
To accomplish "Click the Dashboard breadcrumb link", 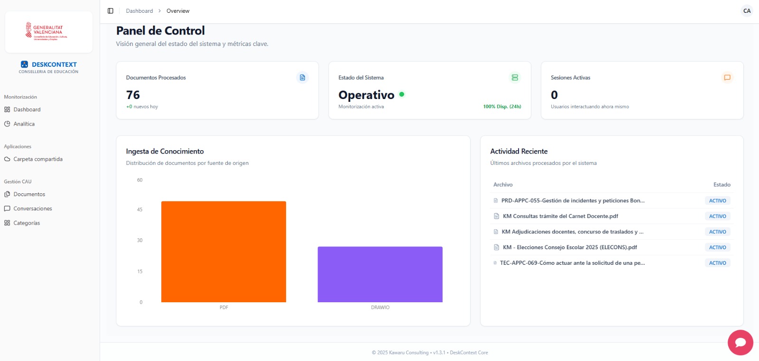I will click(139, 11).
